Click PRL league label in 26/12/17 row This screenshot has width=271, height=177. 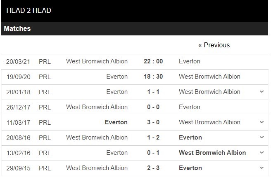(x=45, y=107)
